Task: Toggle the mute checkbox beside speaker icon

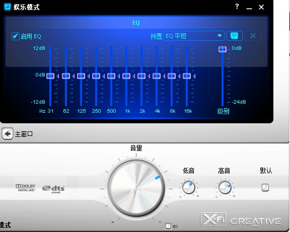Action: point(168,226)
